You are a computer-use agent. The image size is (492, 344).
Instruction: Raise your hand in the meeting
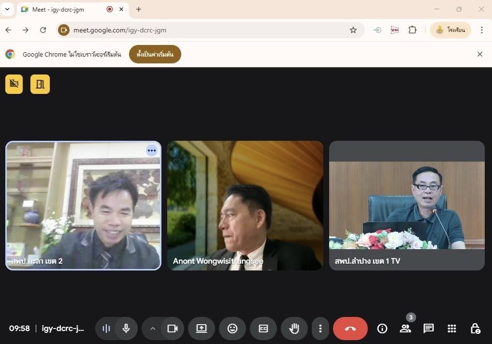tap(294, 329)
